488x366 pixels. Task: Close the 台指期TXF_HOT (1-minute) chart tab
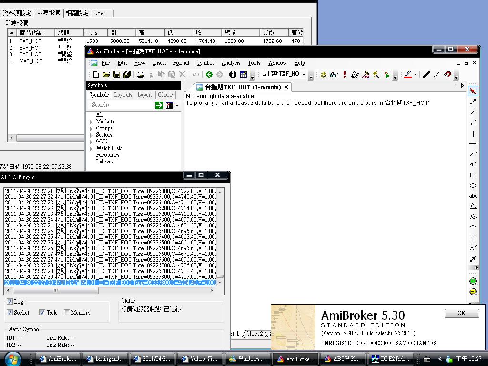click(286, 87)
